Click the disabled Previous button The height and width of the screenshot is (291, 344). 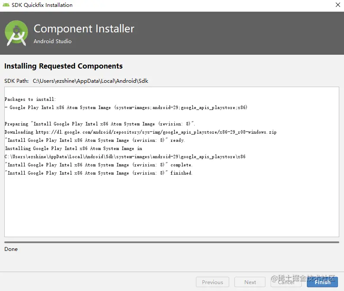click(x=212, y=282)
